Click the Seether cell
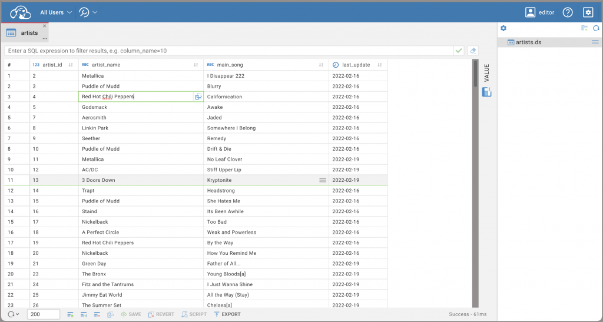 coord(141,138)
